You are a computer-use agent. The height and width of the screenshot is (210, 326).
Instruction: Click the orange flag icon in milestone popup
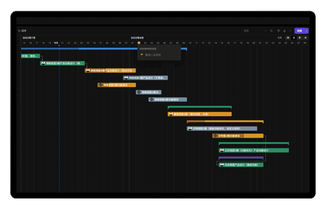[142, 55]
